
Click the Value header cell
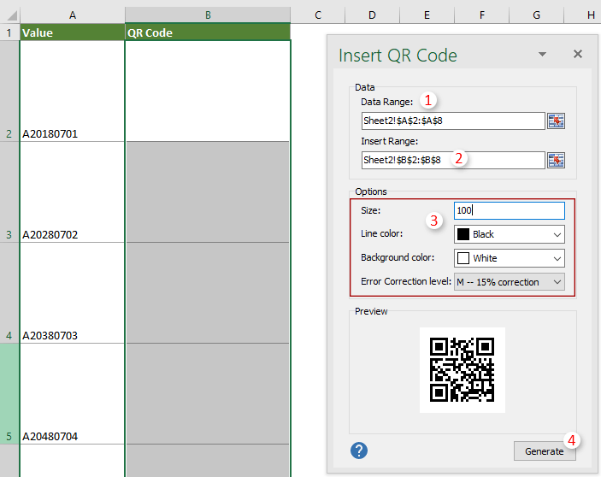coord(73,32)
